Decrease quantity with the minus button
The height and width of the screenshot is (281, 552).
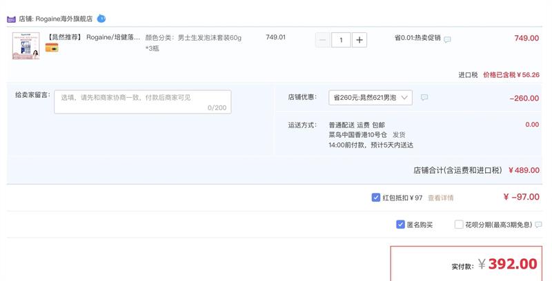click(x=322, y=40)
